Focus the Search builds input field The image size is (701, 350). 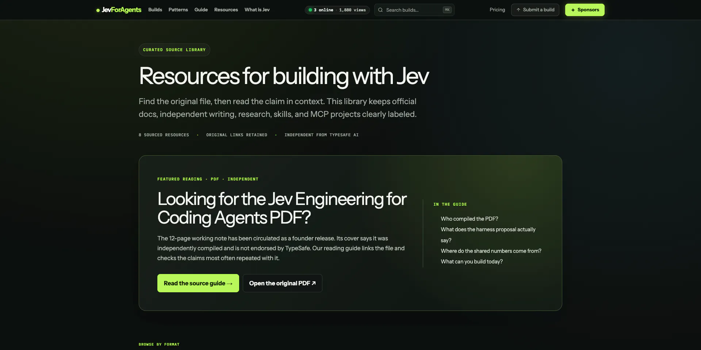pos(414,10)
